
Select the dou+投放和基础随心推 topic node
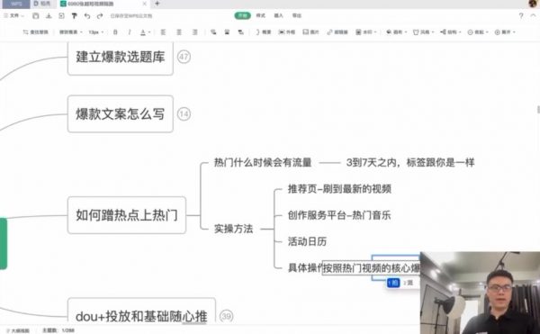pos(141,311)
